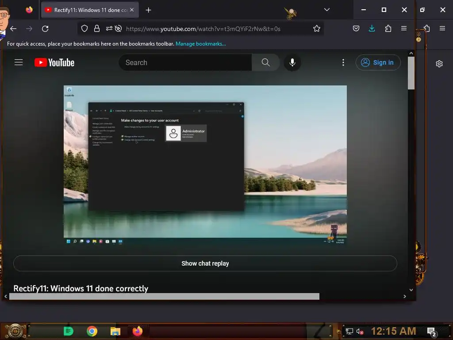Search with voice microphone button
453x340 pixels.
click(292, 62)
